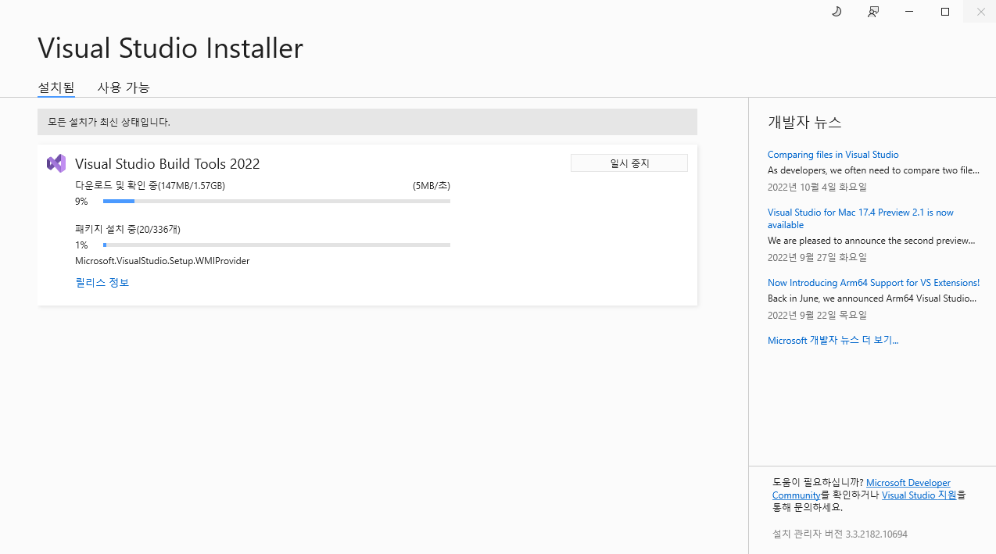
Task: Toggle dark theme moon icon
Action: click(837, 12)
